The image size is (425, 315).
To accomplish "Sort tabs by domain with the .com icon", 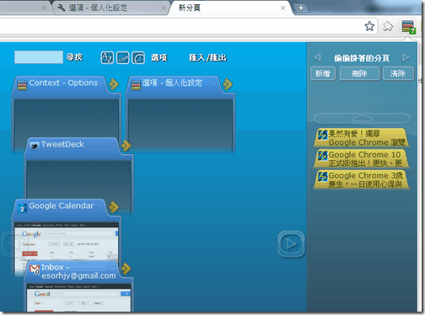I will pyautogui.click(x=123, y=58).
